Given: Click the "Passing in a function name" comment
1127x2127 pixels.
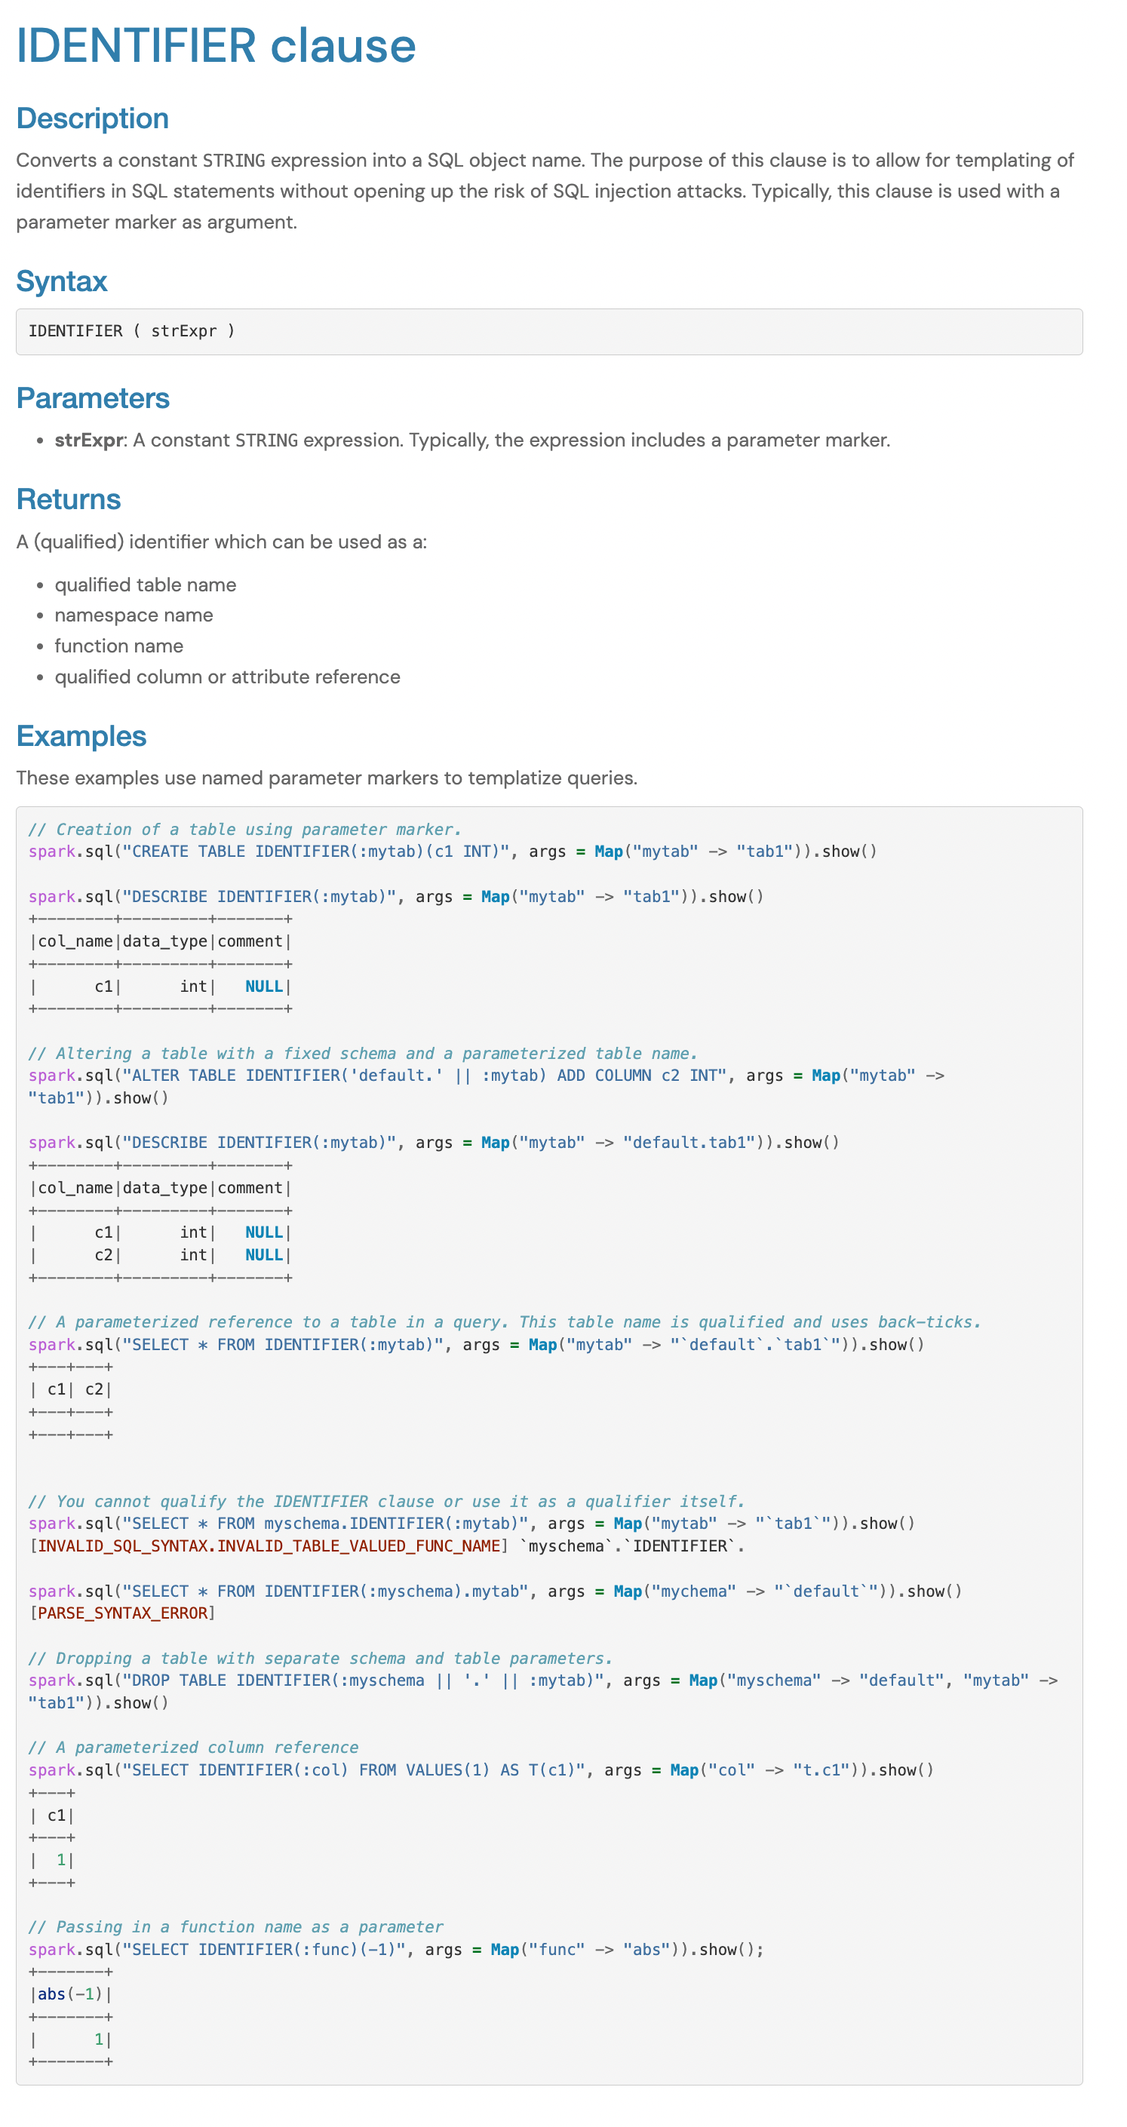Looking at the screenshot, I should click(235, 1926).
